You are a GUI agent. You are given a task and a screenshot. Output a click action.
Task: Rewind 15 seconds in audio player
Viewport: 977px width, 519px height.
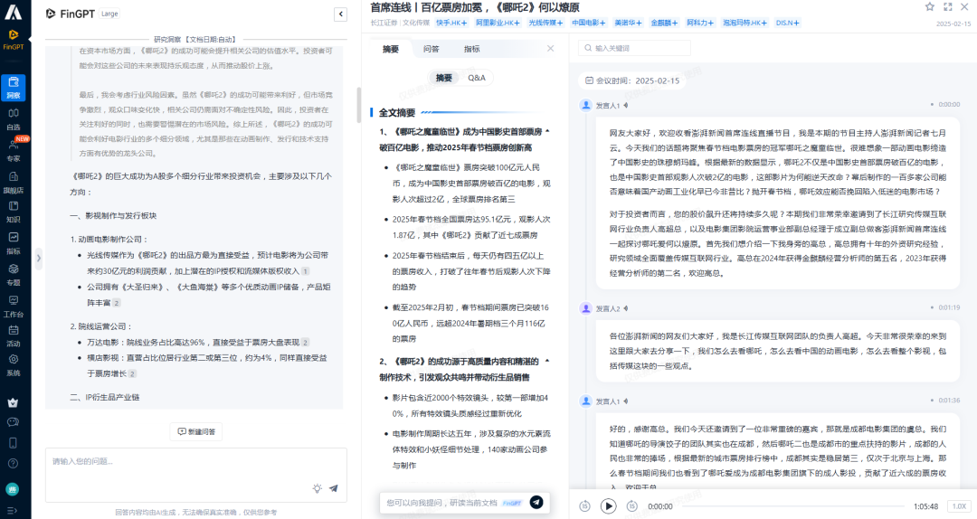point(584,506)
